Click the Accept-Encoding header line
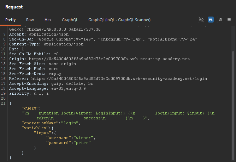236x162 pixels. pyautogui.click(x=51, y=84)
